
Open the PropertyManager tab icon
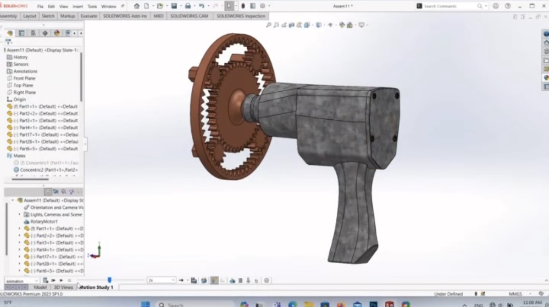(x=22, y=33)
